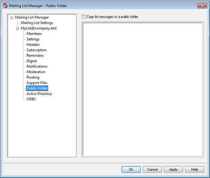The height and width of the screenshot is (178, 210).
Task: Select the ODBC tree item
Action: tap(31, 99)
